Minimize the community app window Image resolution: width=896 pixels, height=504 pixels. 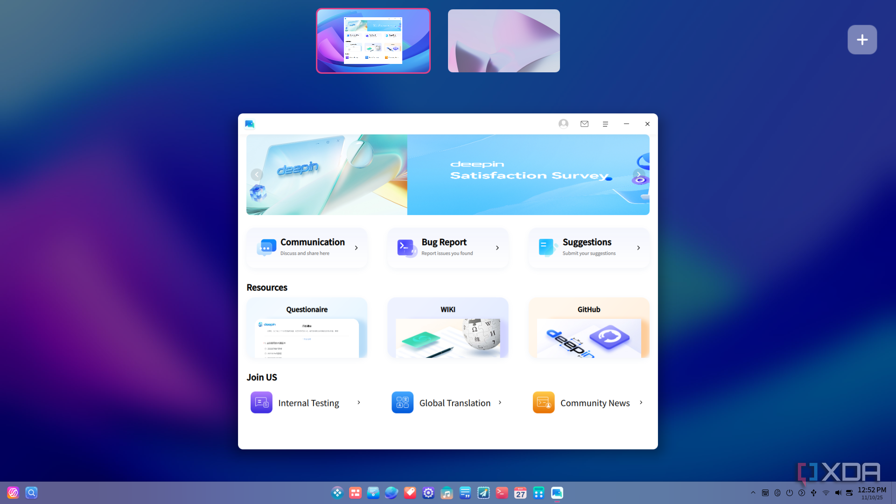[x=626, y=124]
